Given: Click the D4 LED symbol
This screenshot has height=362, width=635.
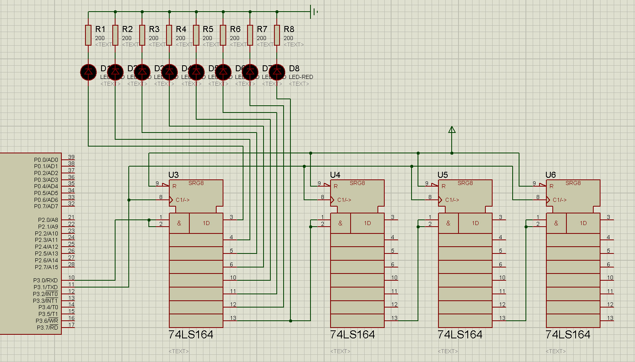Looking at the screenshot, I should tap(169, 72).
